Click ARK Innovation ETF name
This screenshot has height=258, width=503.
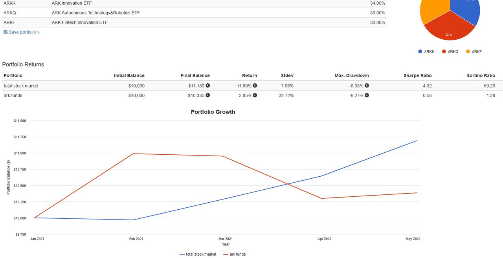tap(72, 3)
